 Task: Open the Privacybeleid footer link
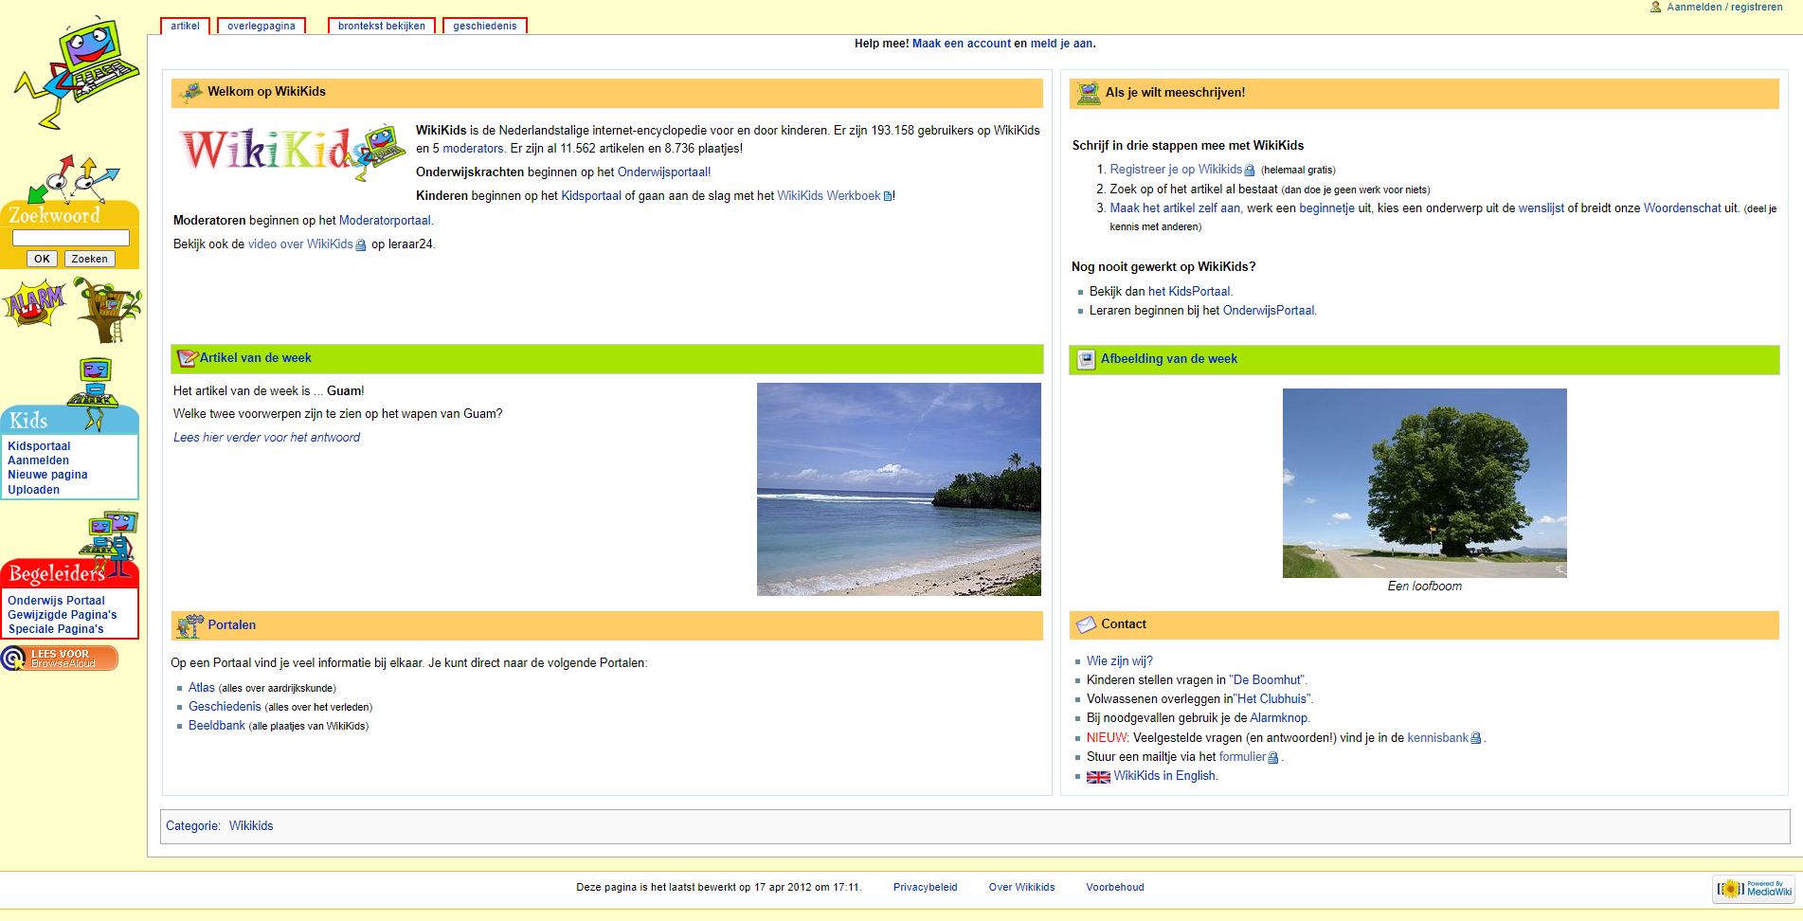(926, 888)
